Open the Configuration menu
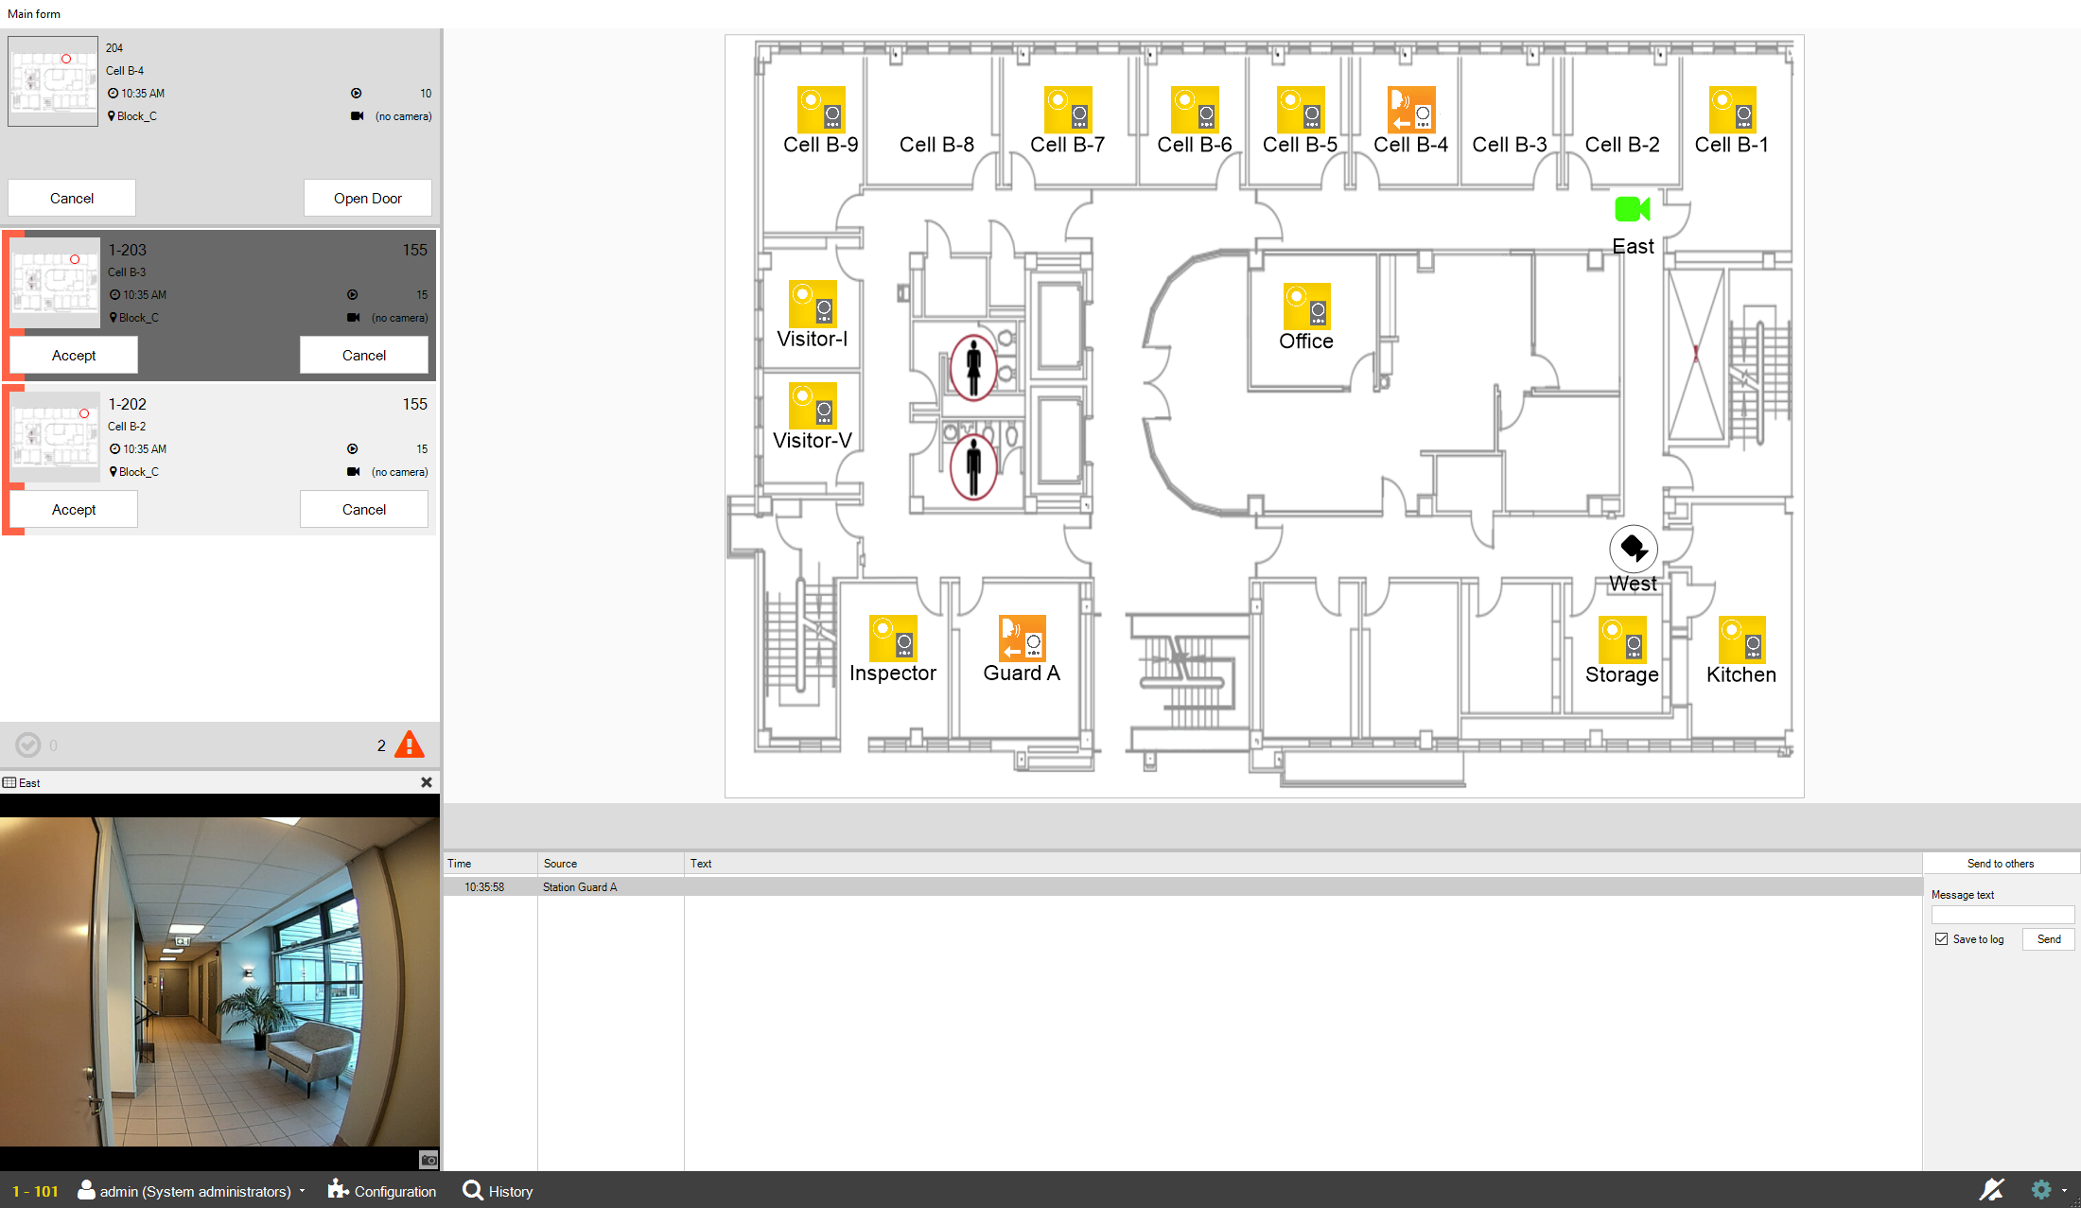This screenshot has width=2081, height=1208. coord(382,1191)
